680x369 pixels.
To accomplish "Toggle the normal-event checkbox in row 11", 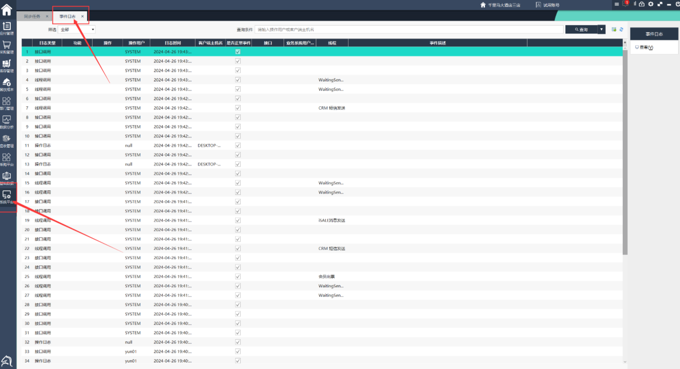I will (x=238, y=146).
